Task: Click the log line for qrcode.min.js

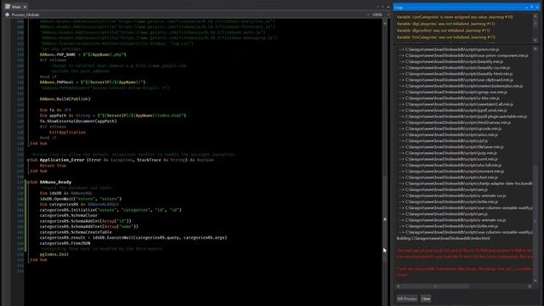Action: (x=450, y=128)
